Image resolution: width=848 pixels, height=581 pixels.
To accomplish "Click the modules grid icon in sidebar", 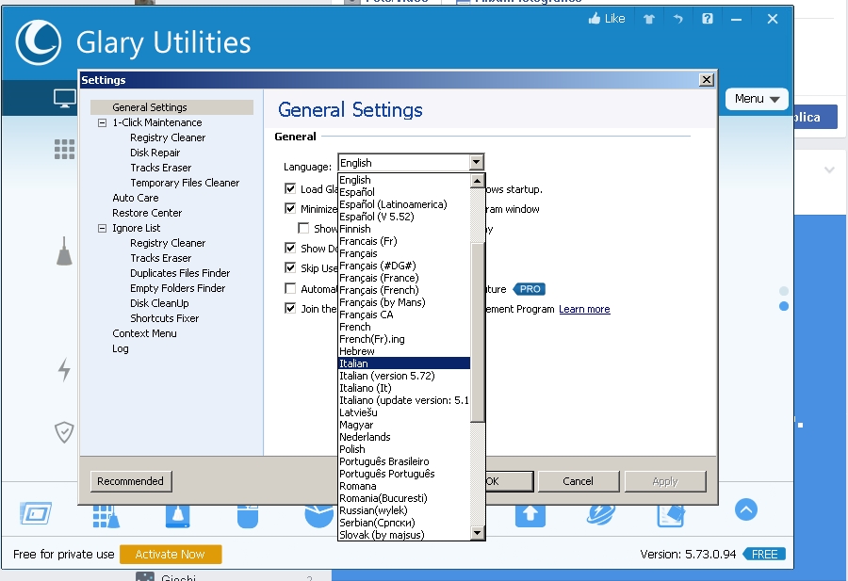I will 64,149.
